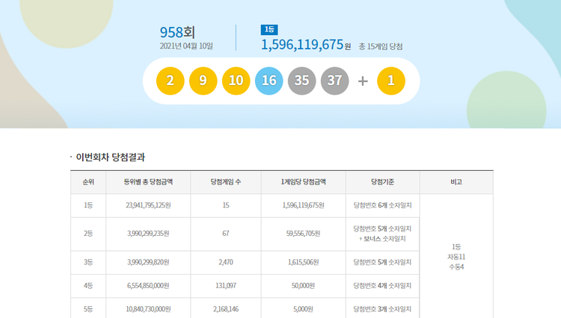
Task: Click the 등위별 총 당첨금액 column header
Action: coord(148,182)
